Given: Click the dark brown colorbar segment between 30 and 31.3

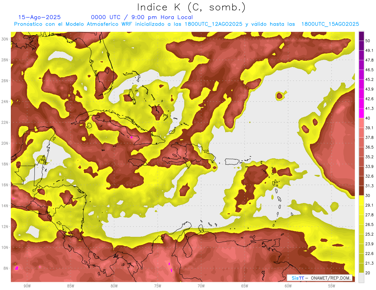Looking at the screenshot, I should point(361,191).
